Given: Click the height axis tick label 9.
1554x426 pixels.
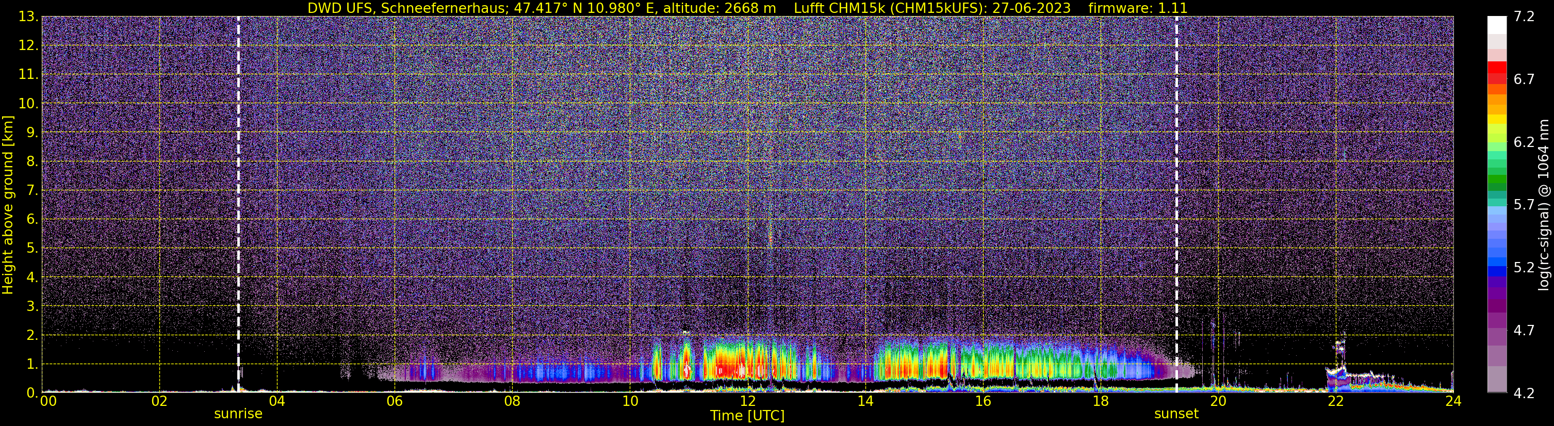Looking at the screenshot, I should 32,133.
